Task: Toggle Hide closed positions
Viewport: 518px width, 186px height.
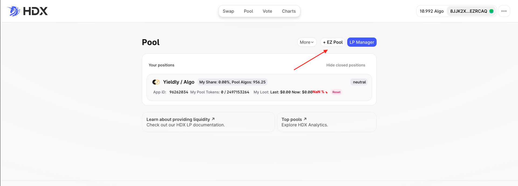Action: coord(346,65)
